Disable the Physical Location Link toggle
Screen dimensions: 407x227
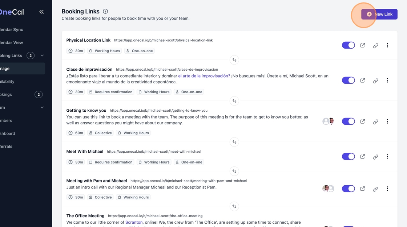(348, 45)
